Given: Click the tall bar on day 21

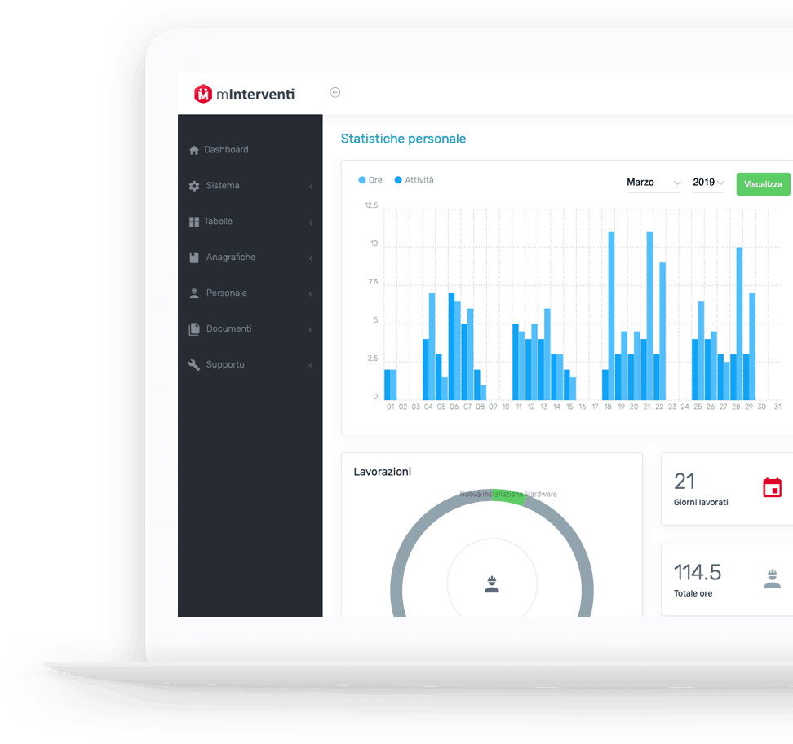Looking at the screenshot, I should tap(650, 316).
